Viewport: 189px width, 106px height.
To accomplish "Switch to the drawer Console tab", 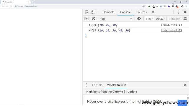I will 97,85.
